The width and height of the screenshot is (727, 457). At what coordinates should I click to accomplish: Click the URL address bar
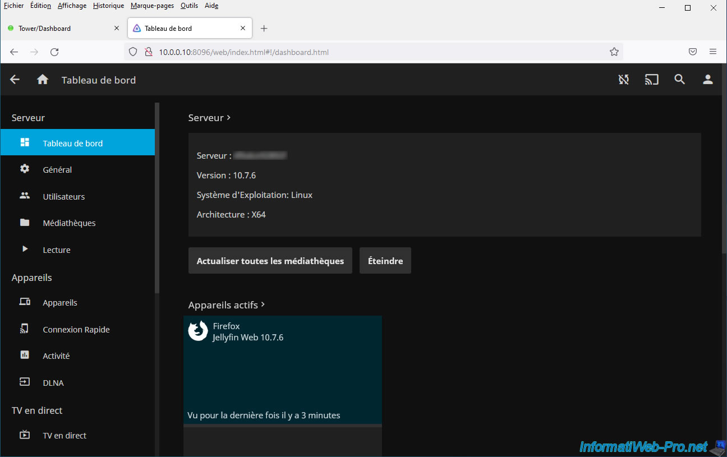(370, 52)
